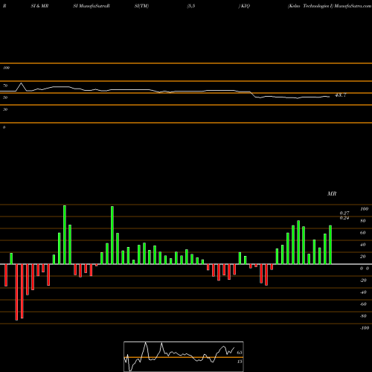This screenshot has width=372, height=372.
Task: Click the SI(TM) header label
Action: pos(141,6)
